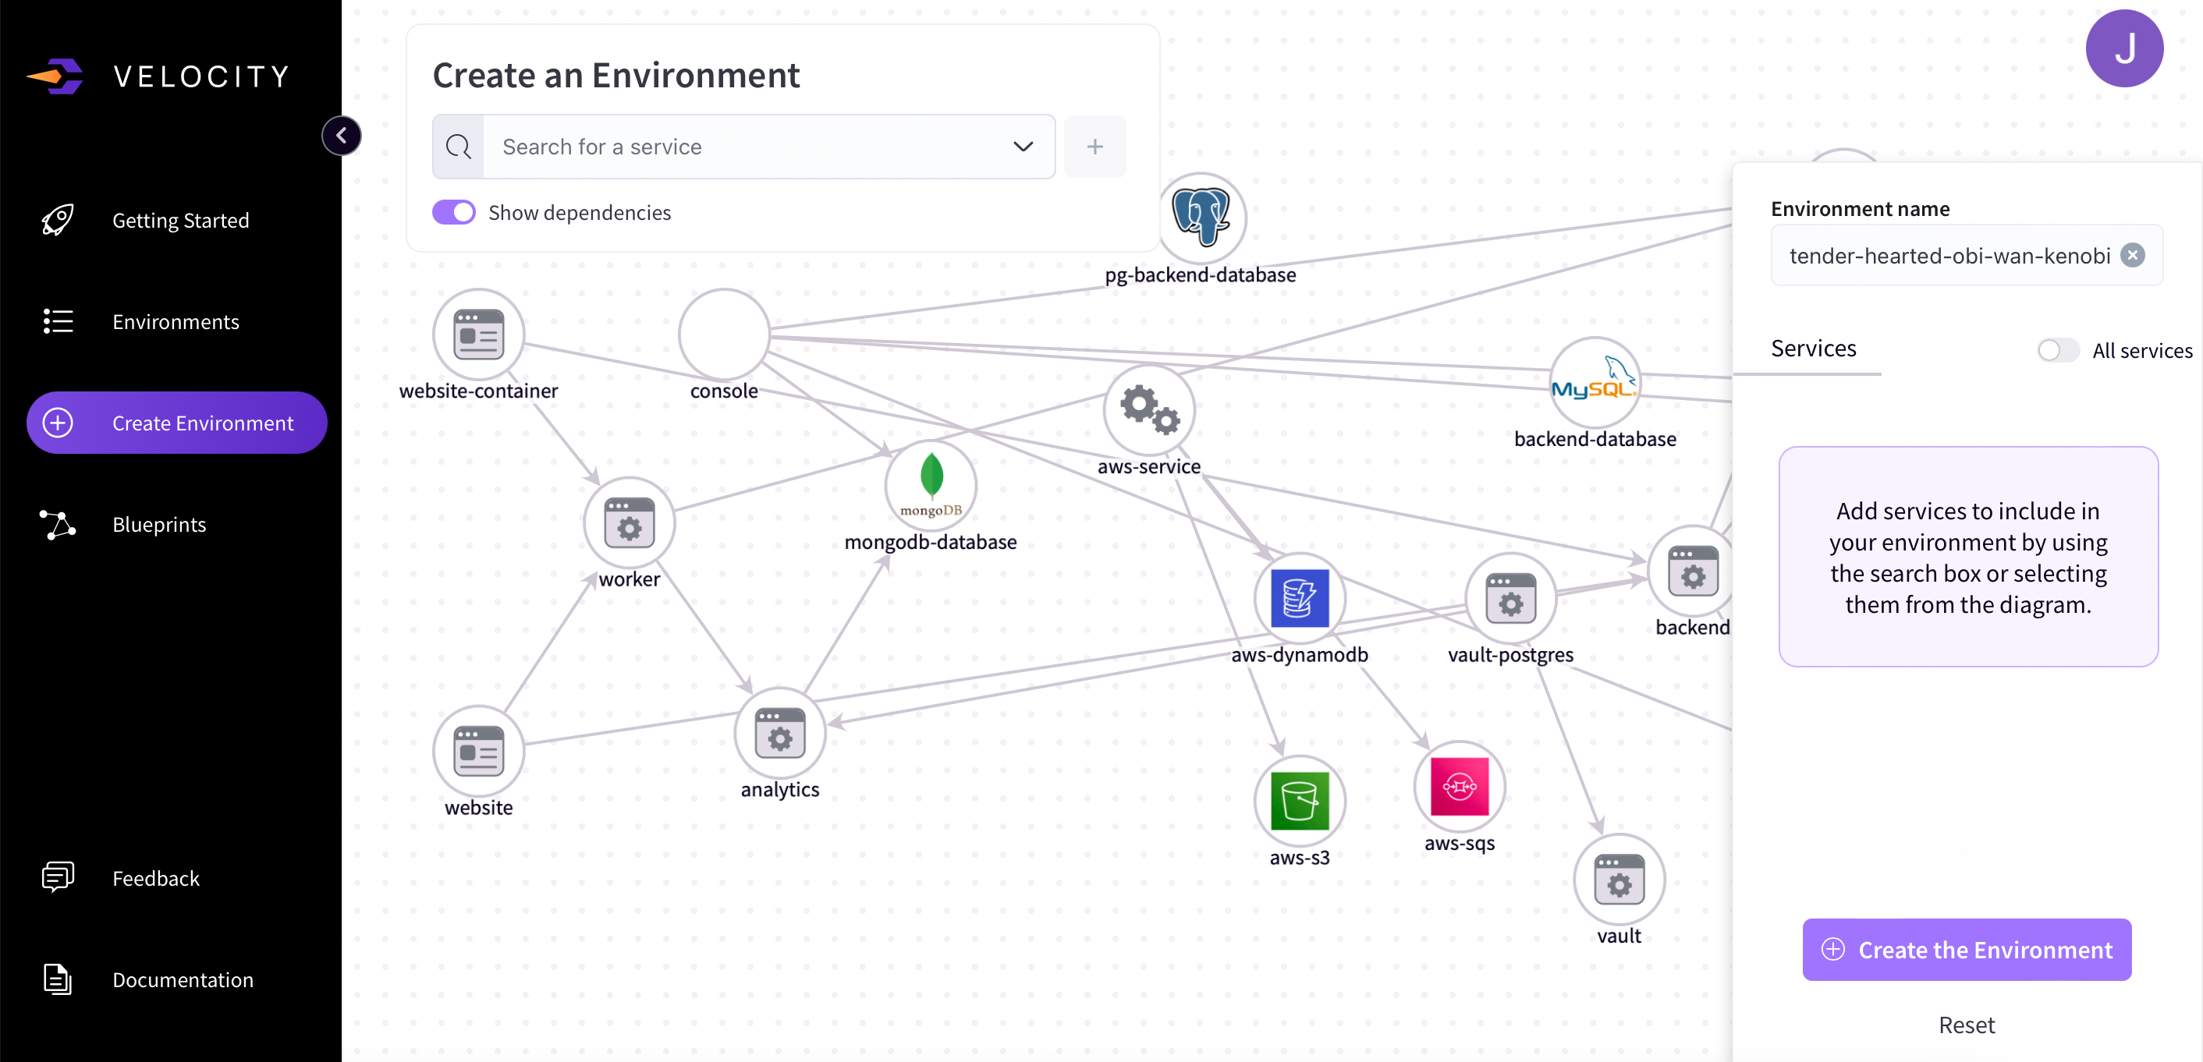This screenshot has width=2203, height=1062.
Task: Click the 'Create an Environment' heading
Action: [x=615, y=74]
